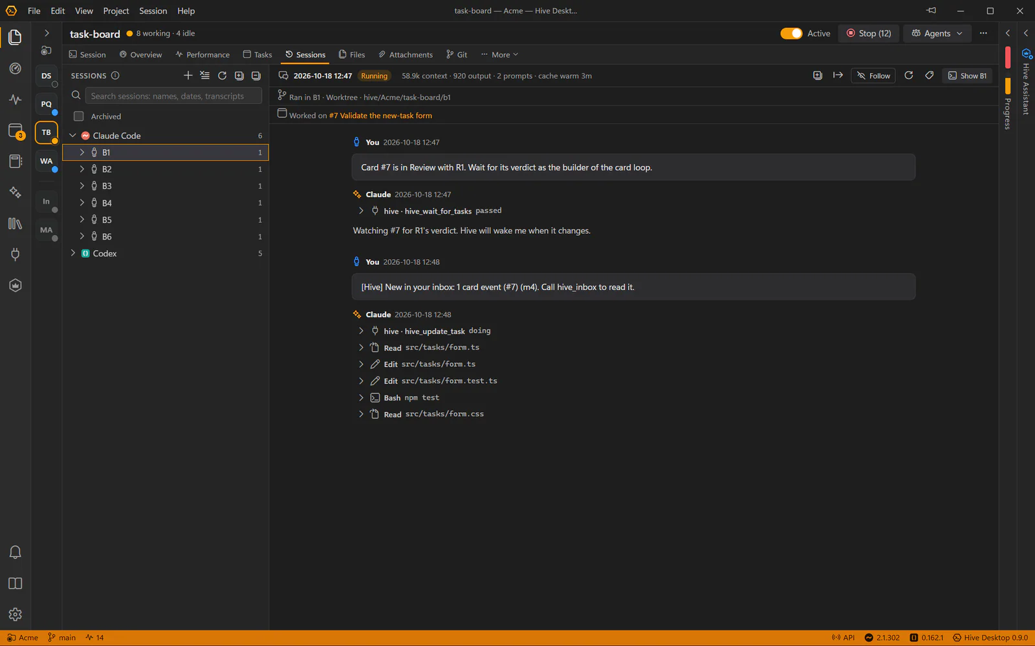Click the info icon beside SESSIONS
This screenshot has width=1035, height=646.
pyautogui.click(x=115, y=76)
